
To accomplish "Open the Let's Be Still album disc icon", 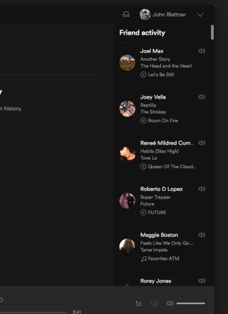I will (143, 75).
